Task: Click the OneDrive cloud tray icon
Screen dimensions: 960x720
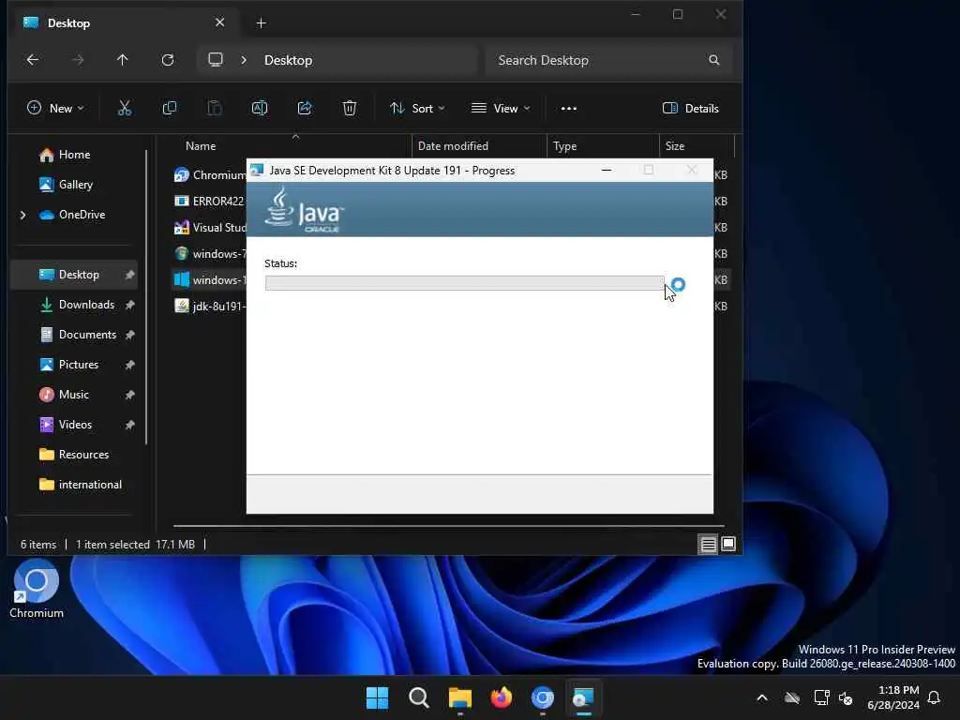Action: tap(792, 697)
